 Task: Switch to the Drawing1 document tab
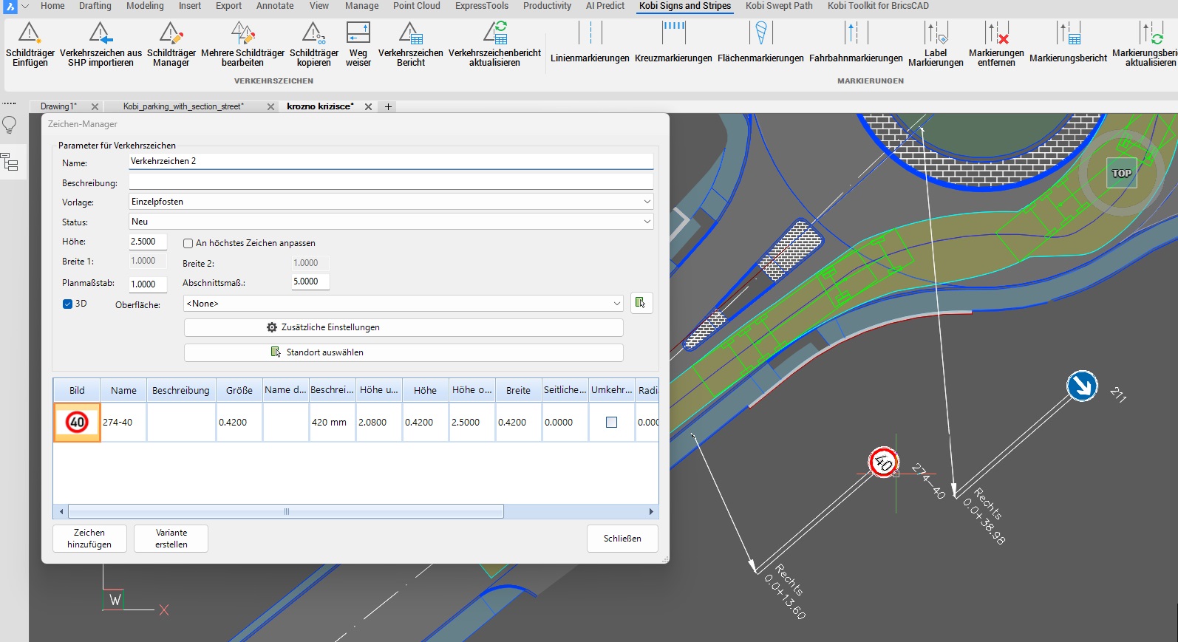click(x=58, y=106)
